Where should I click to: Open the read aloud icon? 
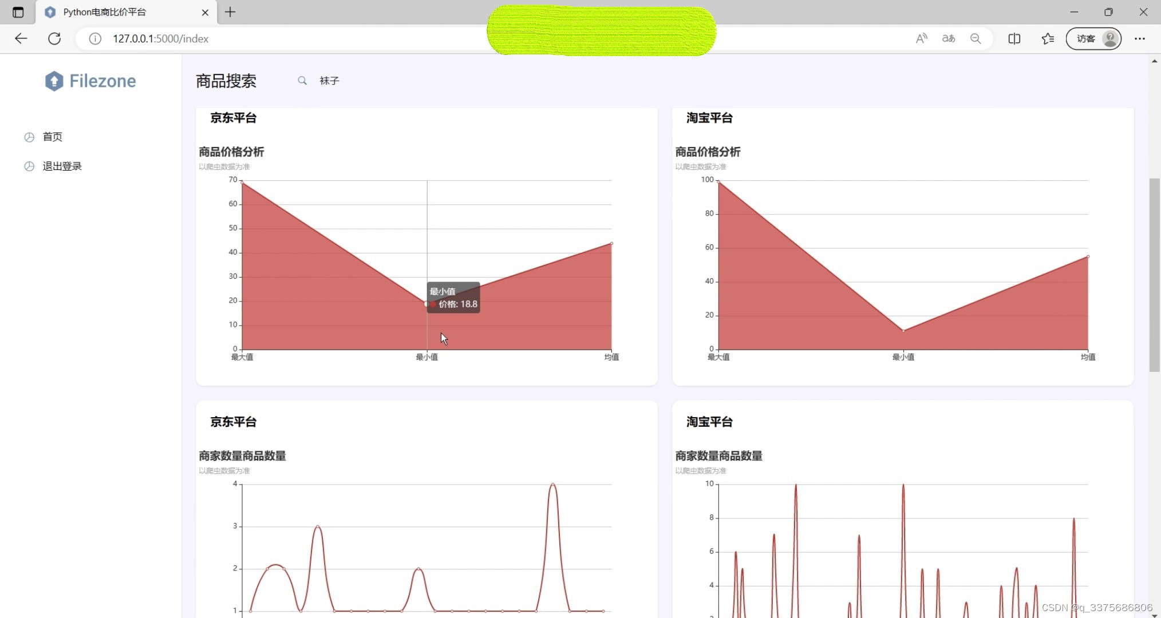pos(921,38)
